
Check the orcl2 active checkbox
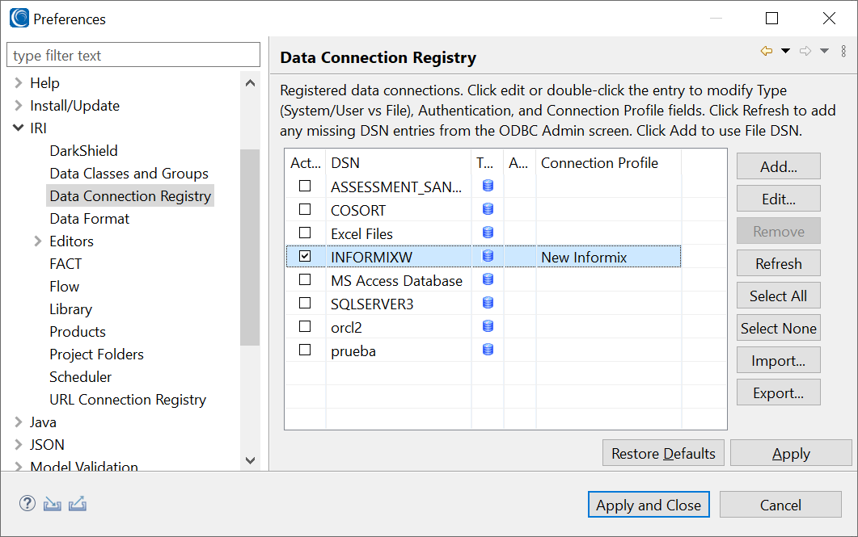point(305,327)
